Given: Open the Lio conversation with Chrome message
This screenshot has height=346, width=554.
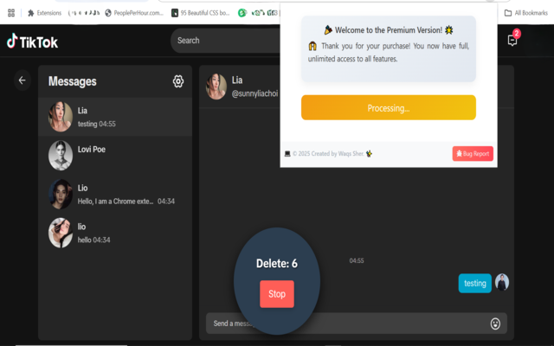Looking at the screenshot, I should pyautogui.click(x=115, y=194).
